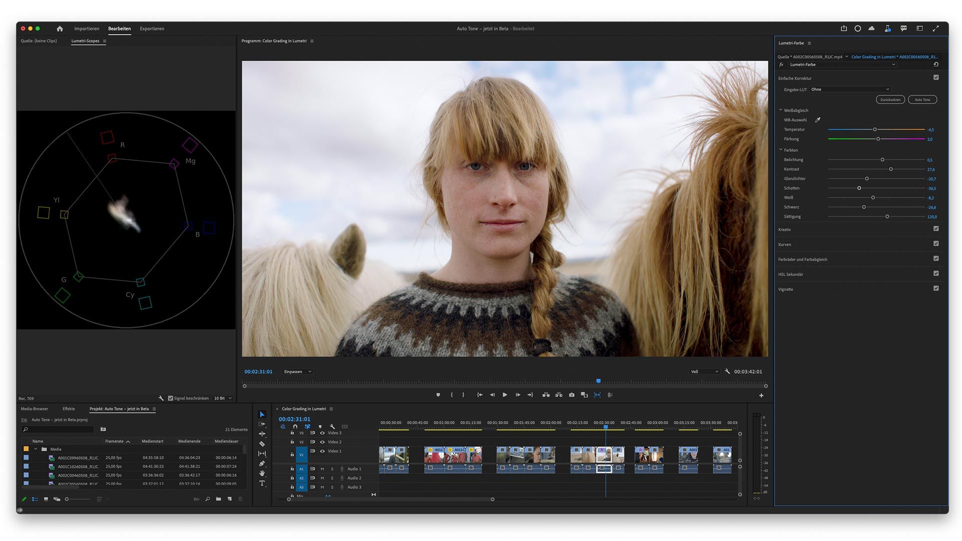Click the Zurücksetzen button

point(890,100)
